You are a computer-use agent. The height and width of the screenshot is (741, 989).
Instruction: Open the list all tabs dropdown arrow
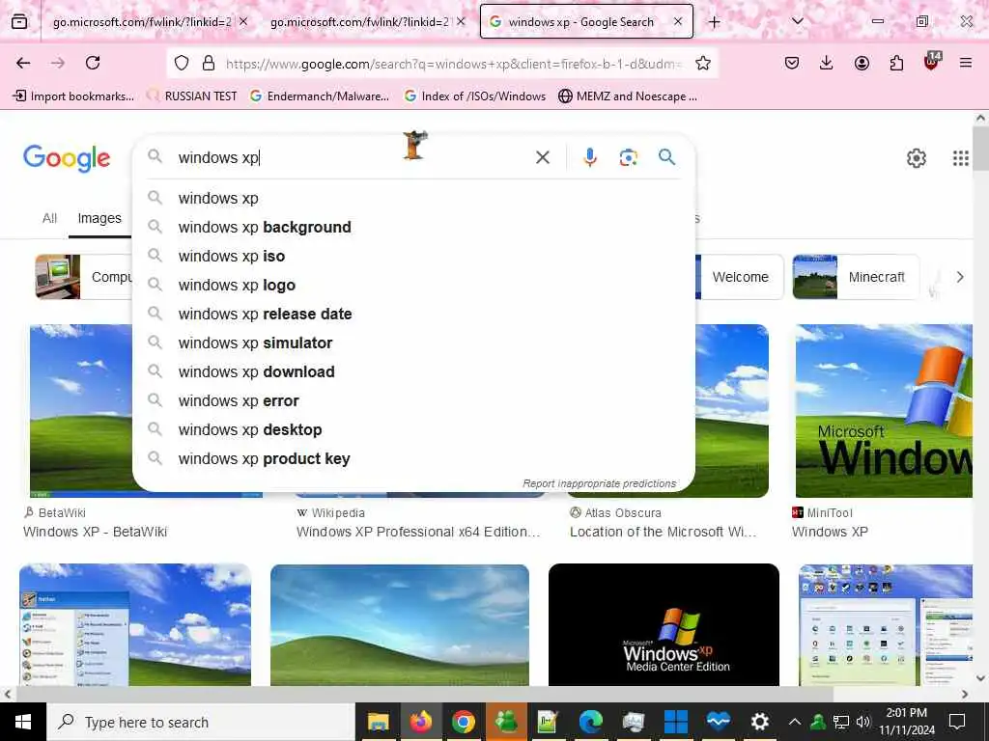tap(797, 21)
